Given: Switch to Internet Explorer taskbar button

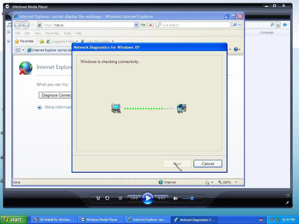Looking at the screenshot, I should click(x=147, y=220).
